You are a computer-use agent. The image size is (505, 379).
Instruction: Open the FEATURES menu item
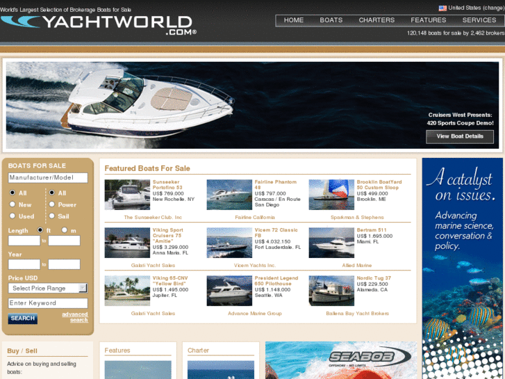429,20
